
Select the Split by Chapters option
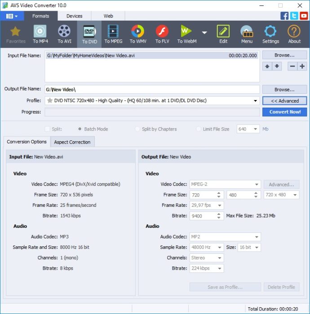point(138,129)
